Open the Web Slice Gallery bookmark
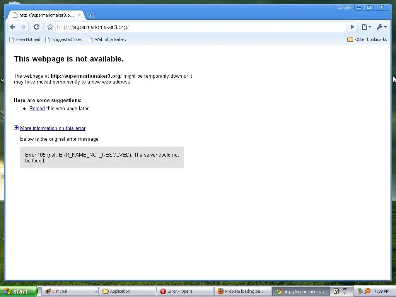This screenshot has width=396, height=297. (x=107, y=39)
